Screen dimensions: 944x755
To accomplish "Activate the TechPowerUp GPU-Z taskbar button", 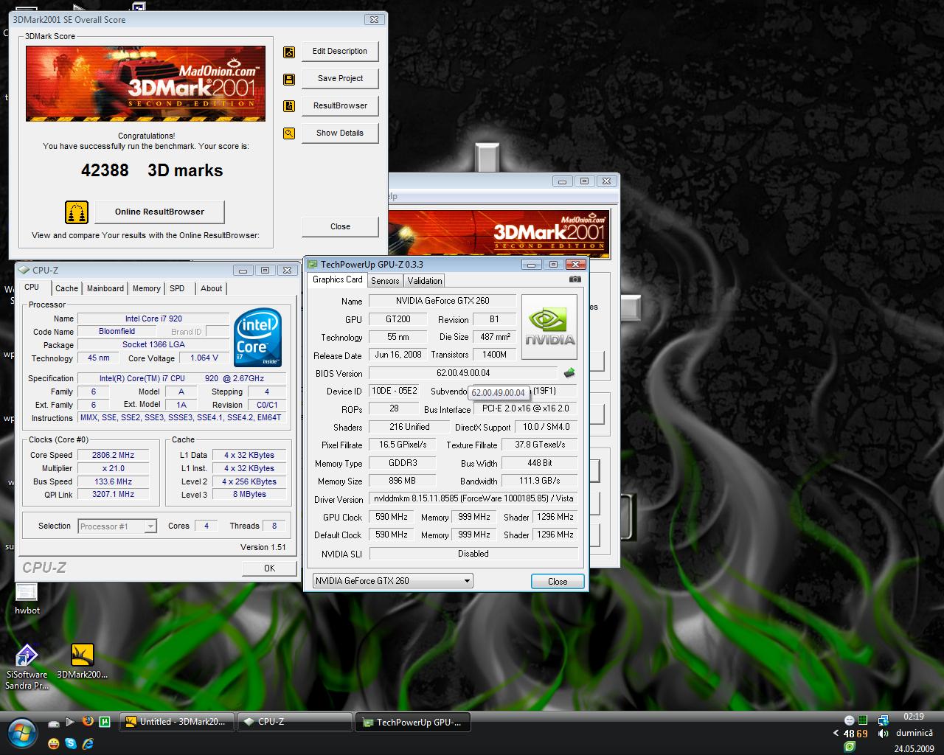I will point(413,723).
